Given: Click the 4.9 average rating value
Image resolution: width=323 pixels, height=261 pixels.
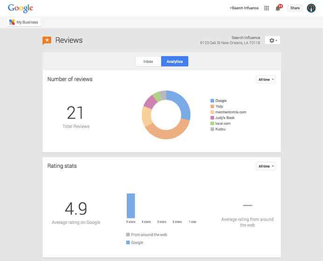Looking at the screenshot, I should tap(76, 208).
